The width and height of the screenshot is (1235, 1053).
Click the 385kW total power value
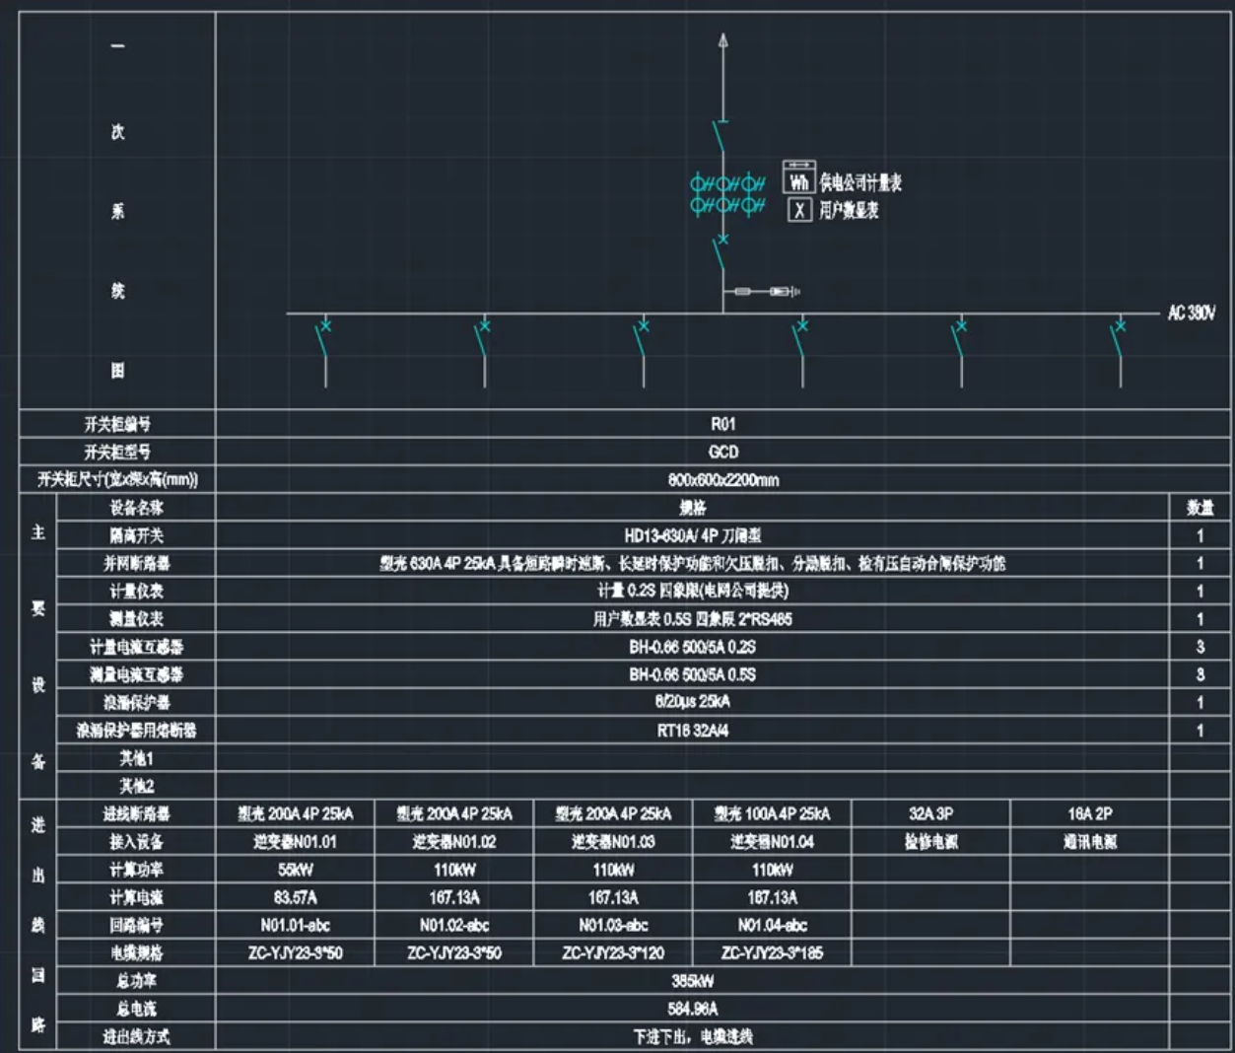point(692,981)
